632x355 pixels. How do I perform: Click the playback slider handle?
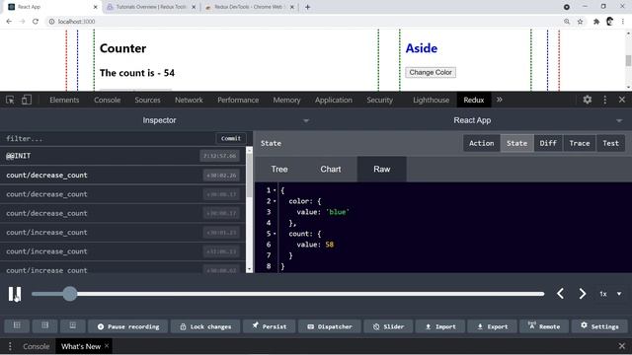point(70,294)
